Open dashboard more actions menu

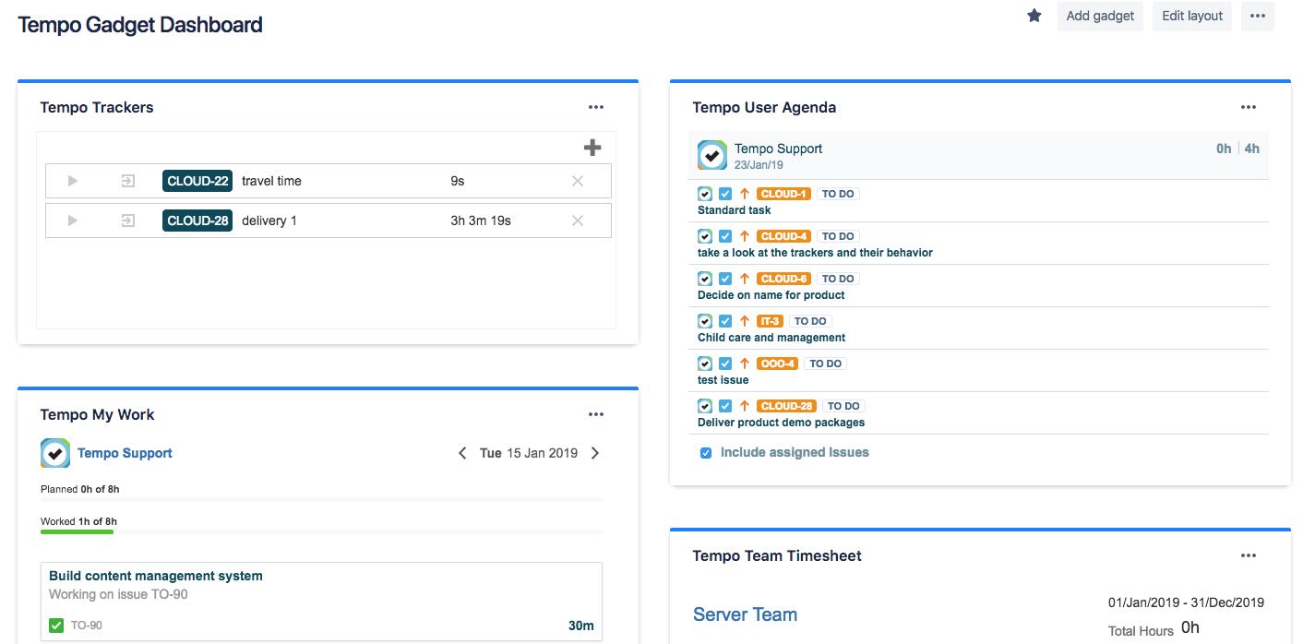[1257, 16]
